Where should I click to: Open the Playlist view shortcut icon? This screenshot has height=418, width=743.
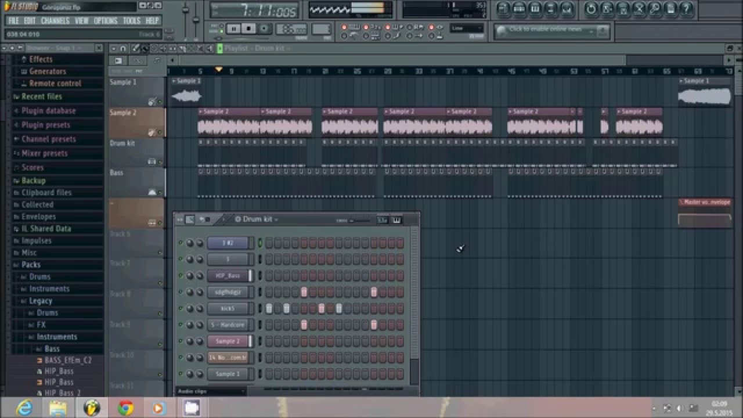click(503, 9)
